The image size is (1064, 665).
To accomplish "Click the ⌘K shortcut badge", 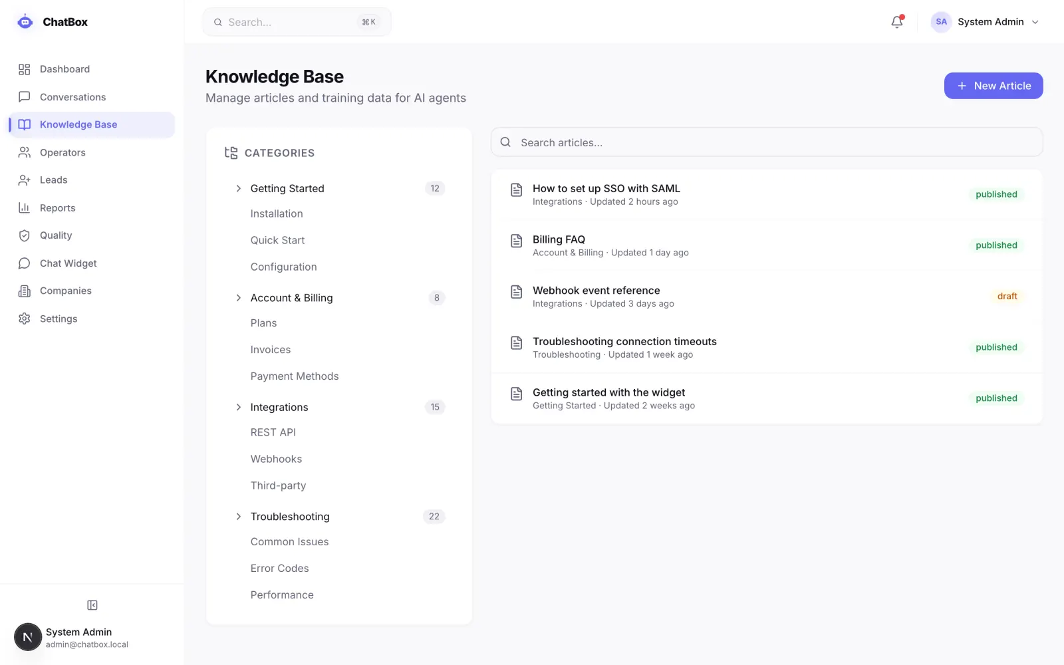I will tap(369, 22).
